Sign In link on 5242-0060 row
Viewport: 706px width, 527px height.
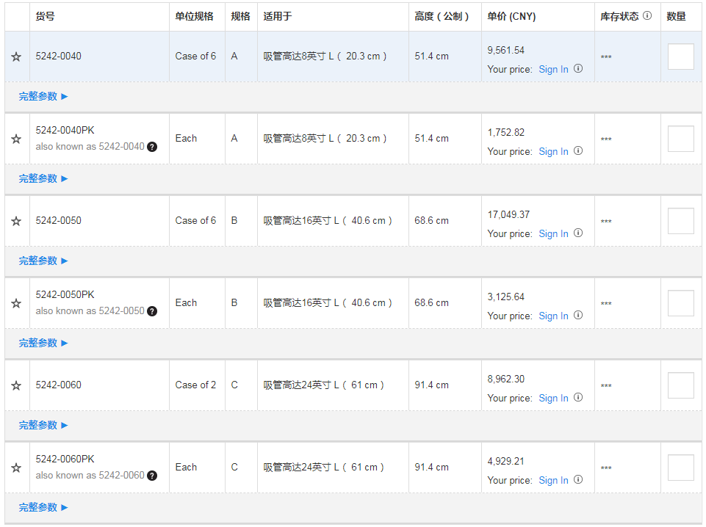[553, 398]
